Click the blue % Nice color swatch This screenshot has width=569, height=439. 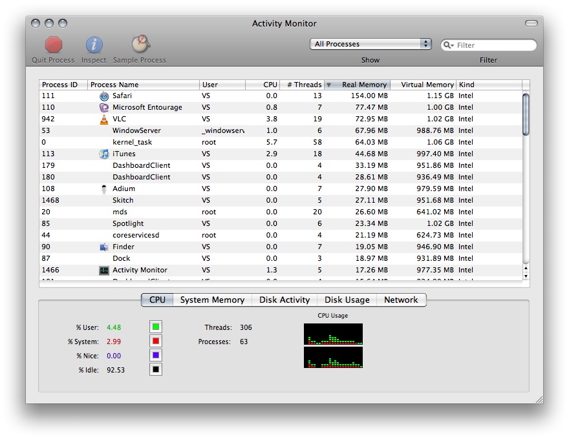tap(156, 355)
